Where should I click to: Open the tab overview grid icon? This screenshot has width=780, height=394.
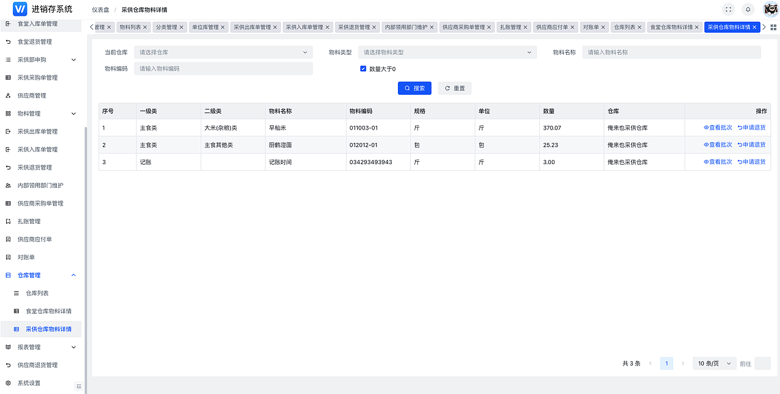[773, 27]
